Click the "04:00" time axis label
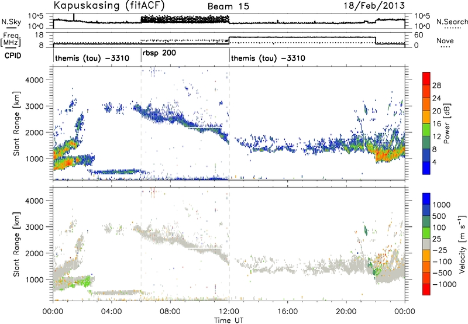 click(x=111, y=312)
